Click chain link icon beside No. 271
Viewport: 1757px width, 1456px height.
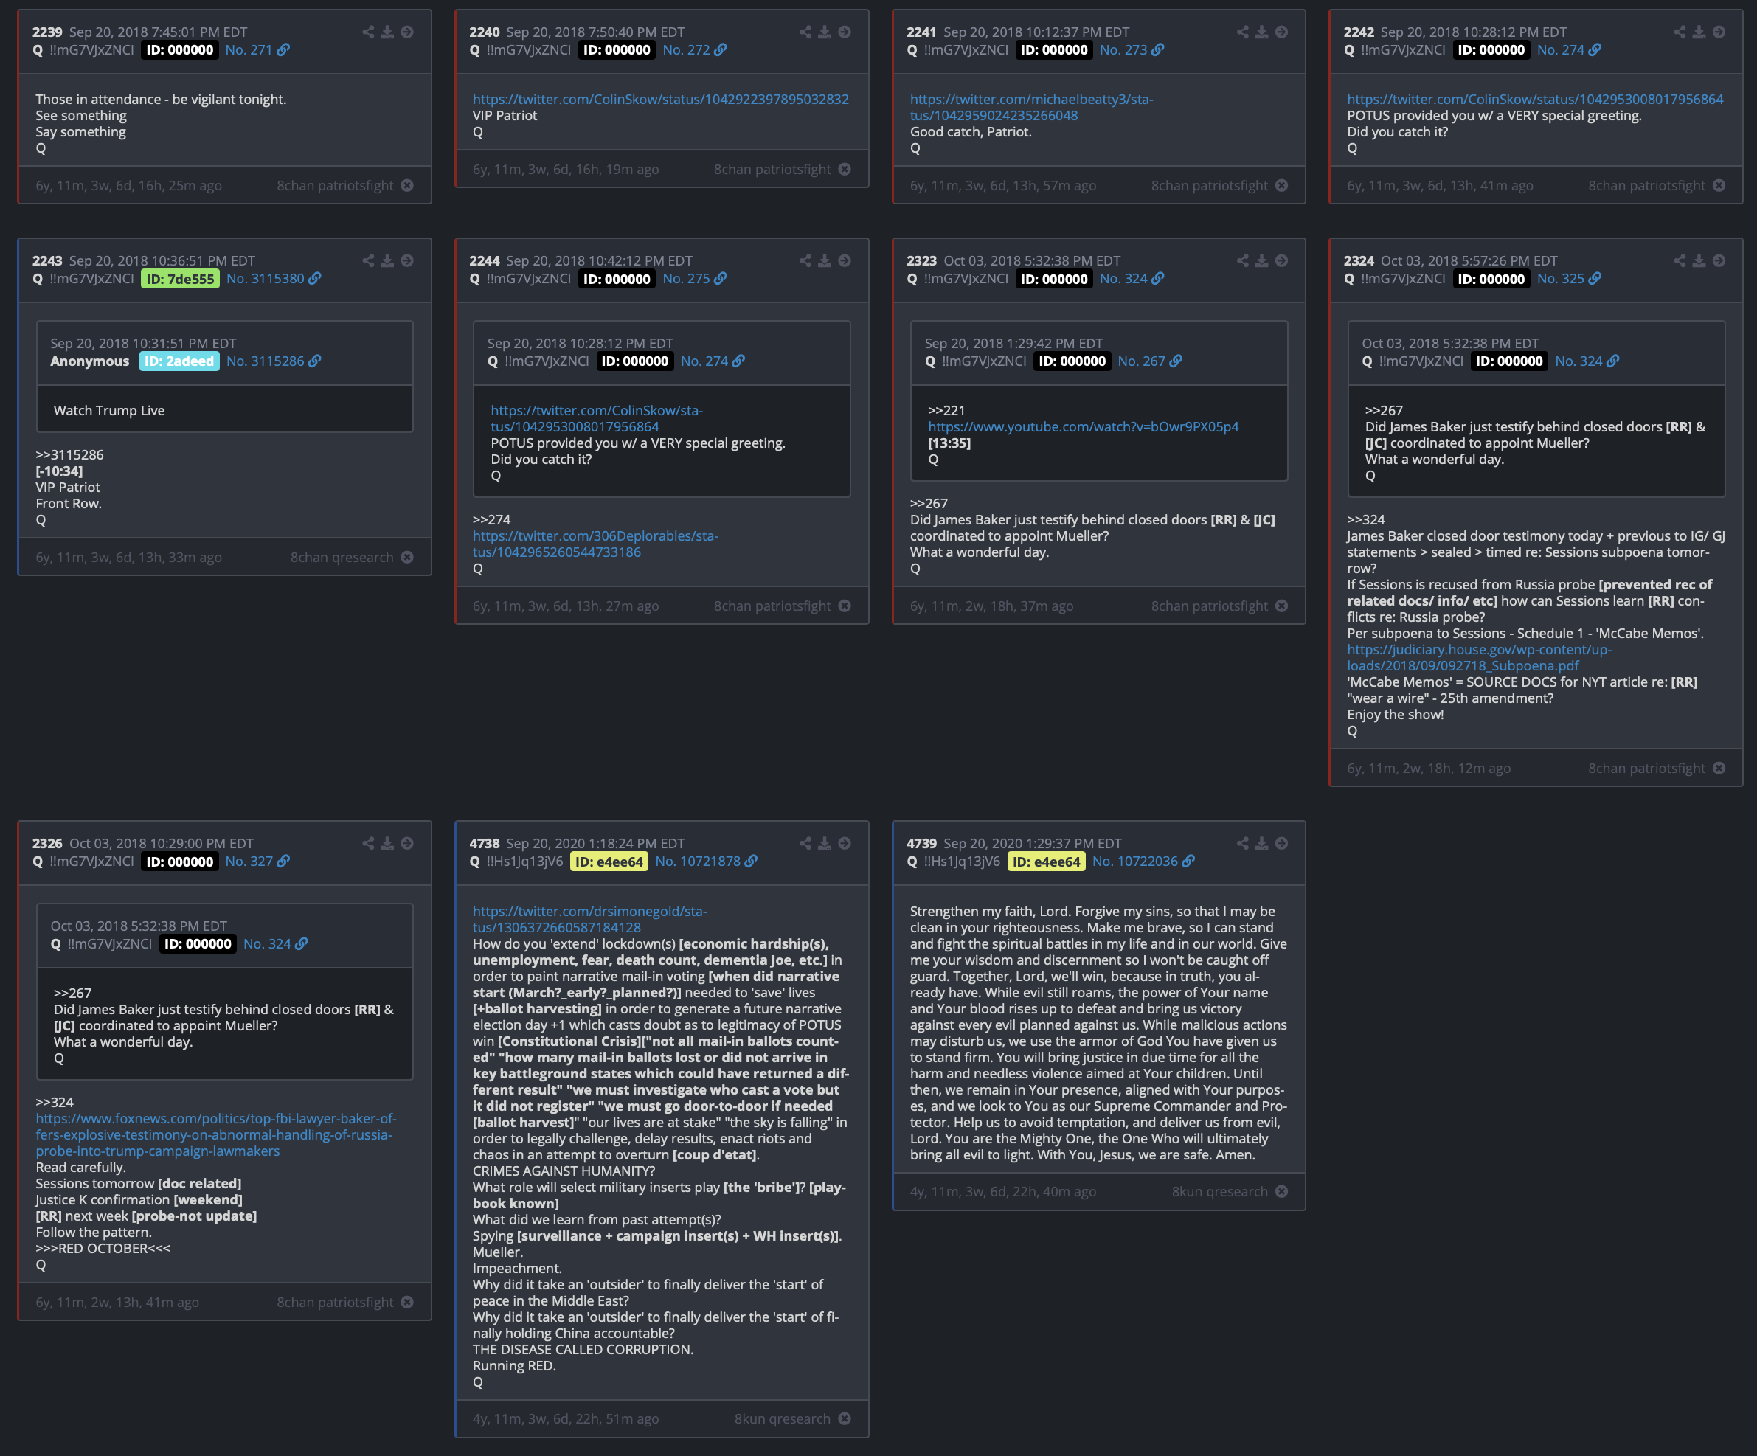pyautogui.click(x=284, y=49)
